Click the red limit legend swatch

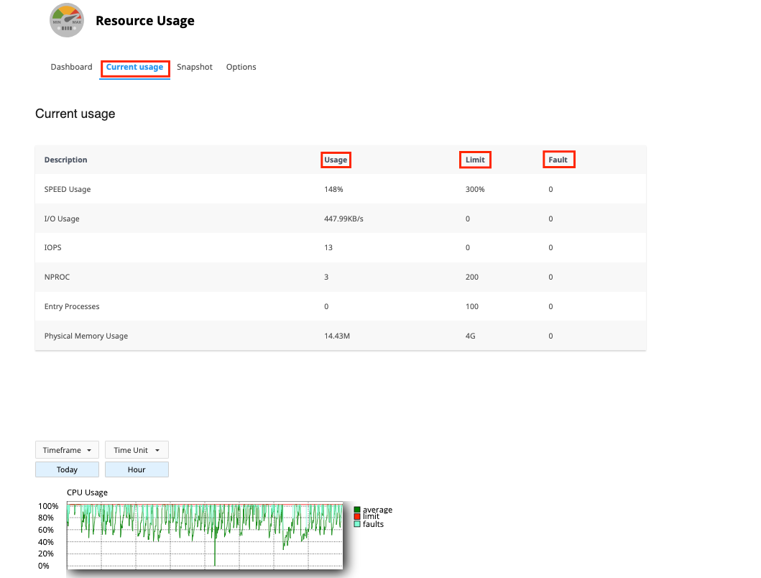point(357,517)
